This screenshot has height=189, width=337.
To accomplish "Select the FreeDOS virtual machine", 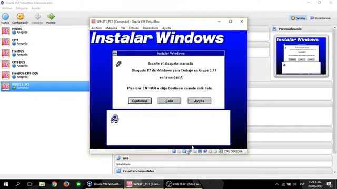I will tap(44, 53).
